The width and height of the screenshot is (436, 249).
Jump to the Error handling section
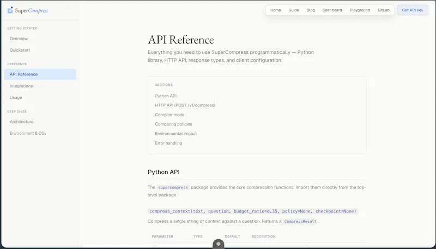tap(168, 143)
